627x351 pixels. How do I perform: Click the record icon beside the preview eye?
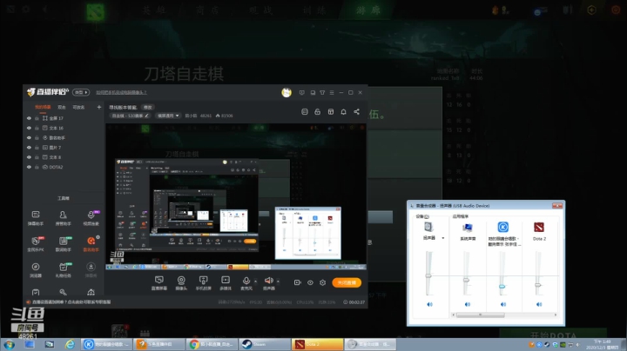tap(298, 282)
